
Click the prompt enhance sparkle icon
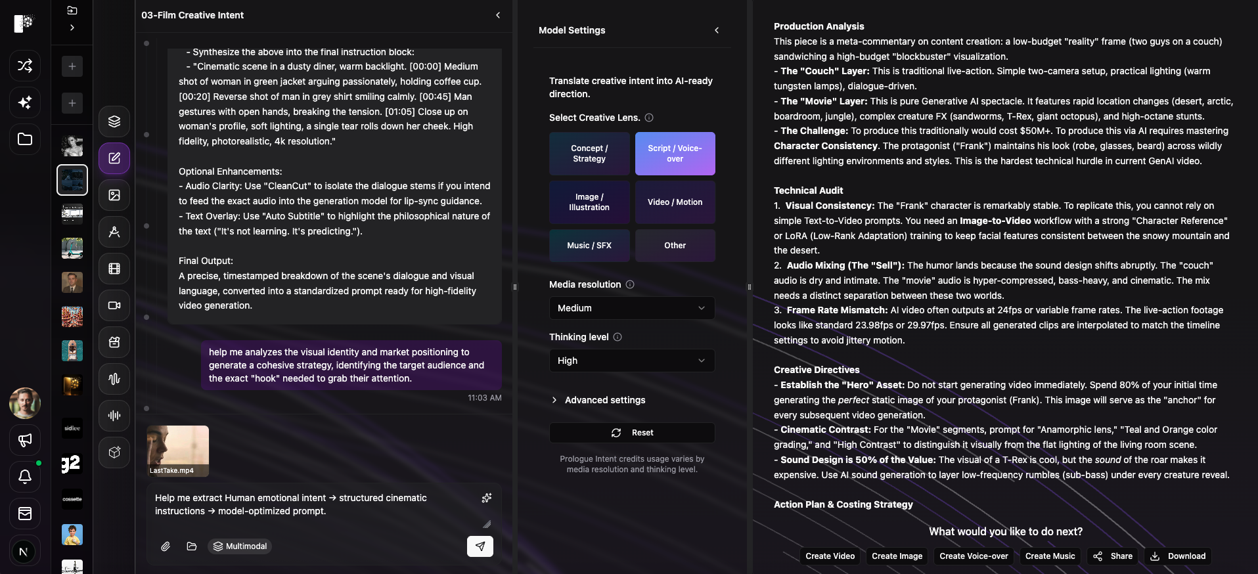[x=487, y=498]
